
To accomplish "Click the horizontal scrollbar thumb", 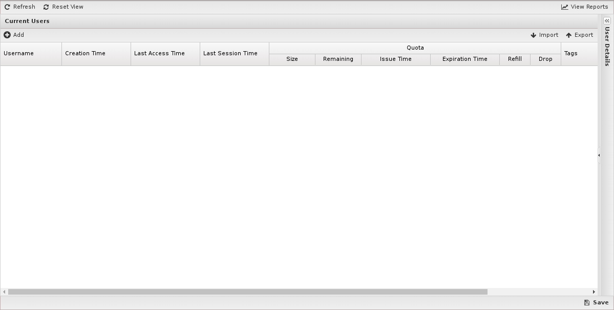I will coord(248,292).
